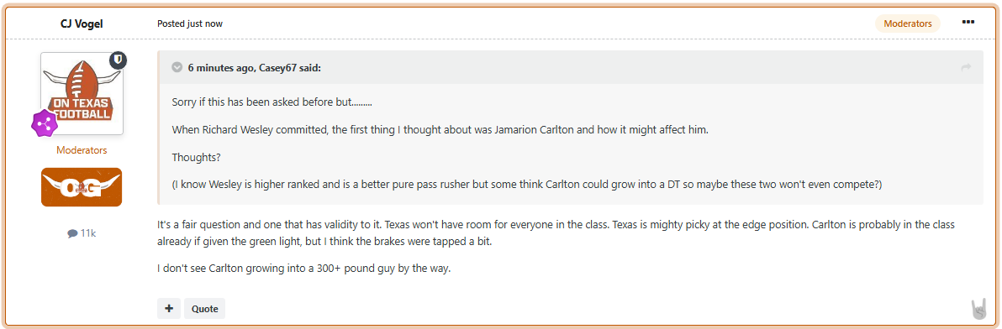Viewport: 1002px width, 329px height.
Task: Open the On Texas Football avatar
Action: [82, 93]
